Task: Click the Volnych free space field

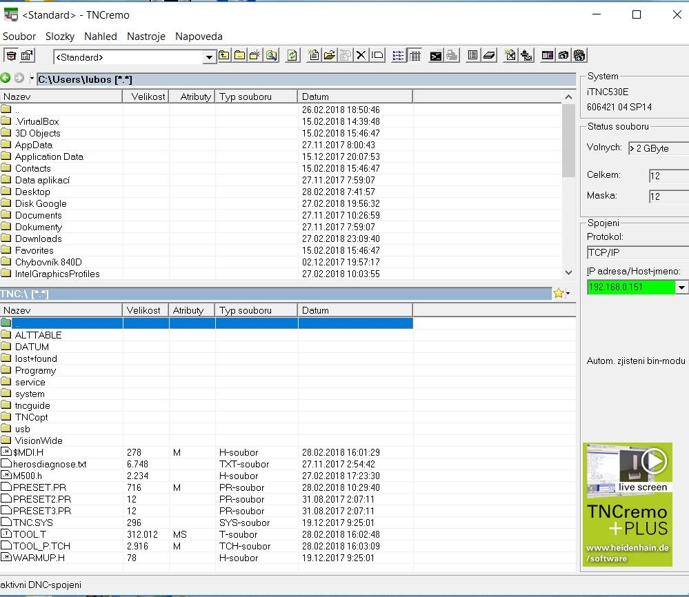Action: (x=658, y=148)
